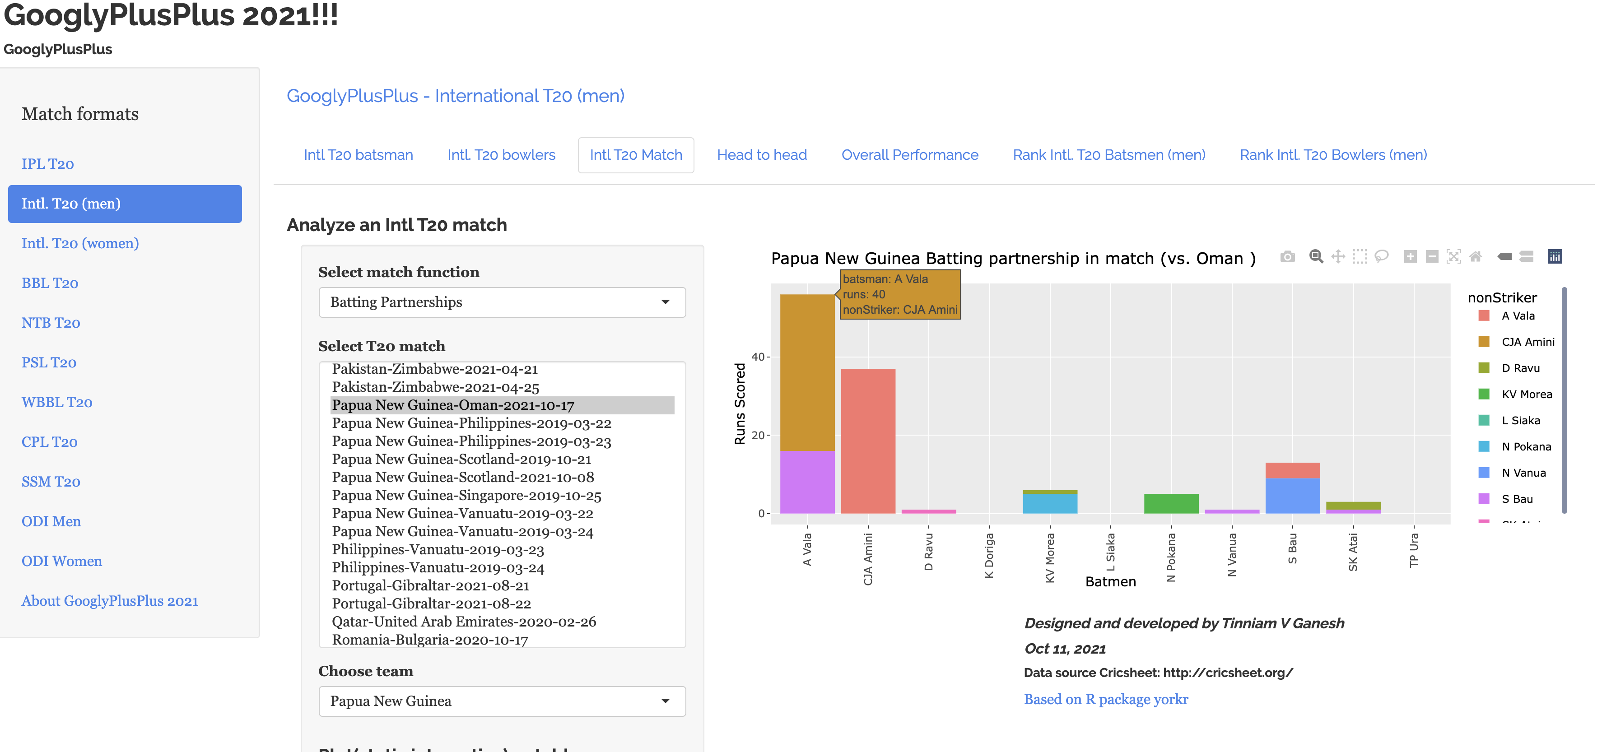The image size is (1602, 752).
Task: Click the Zoom out minus icon
Action: 1432,257
